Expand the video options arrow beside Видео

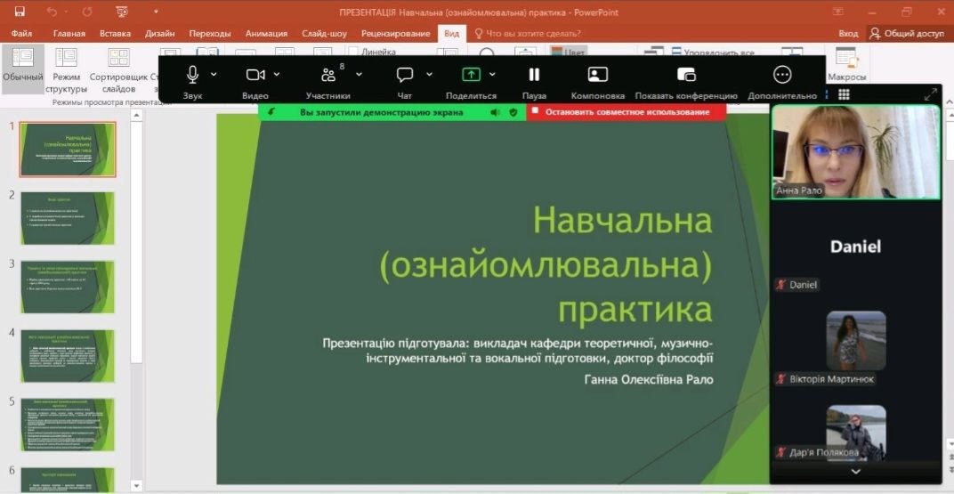(277, 74)
